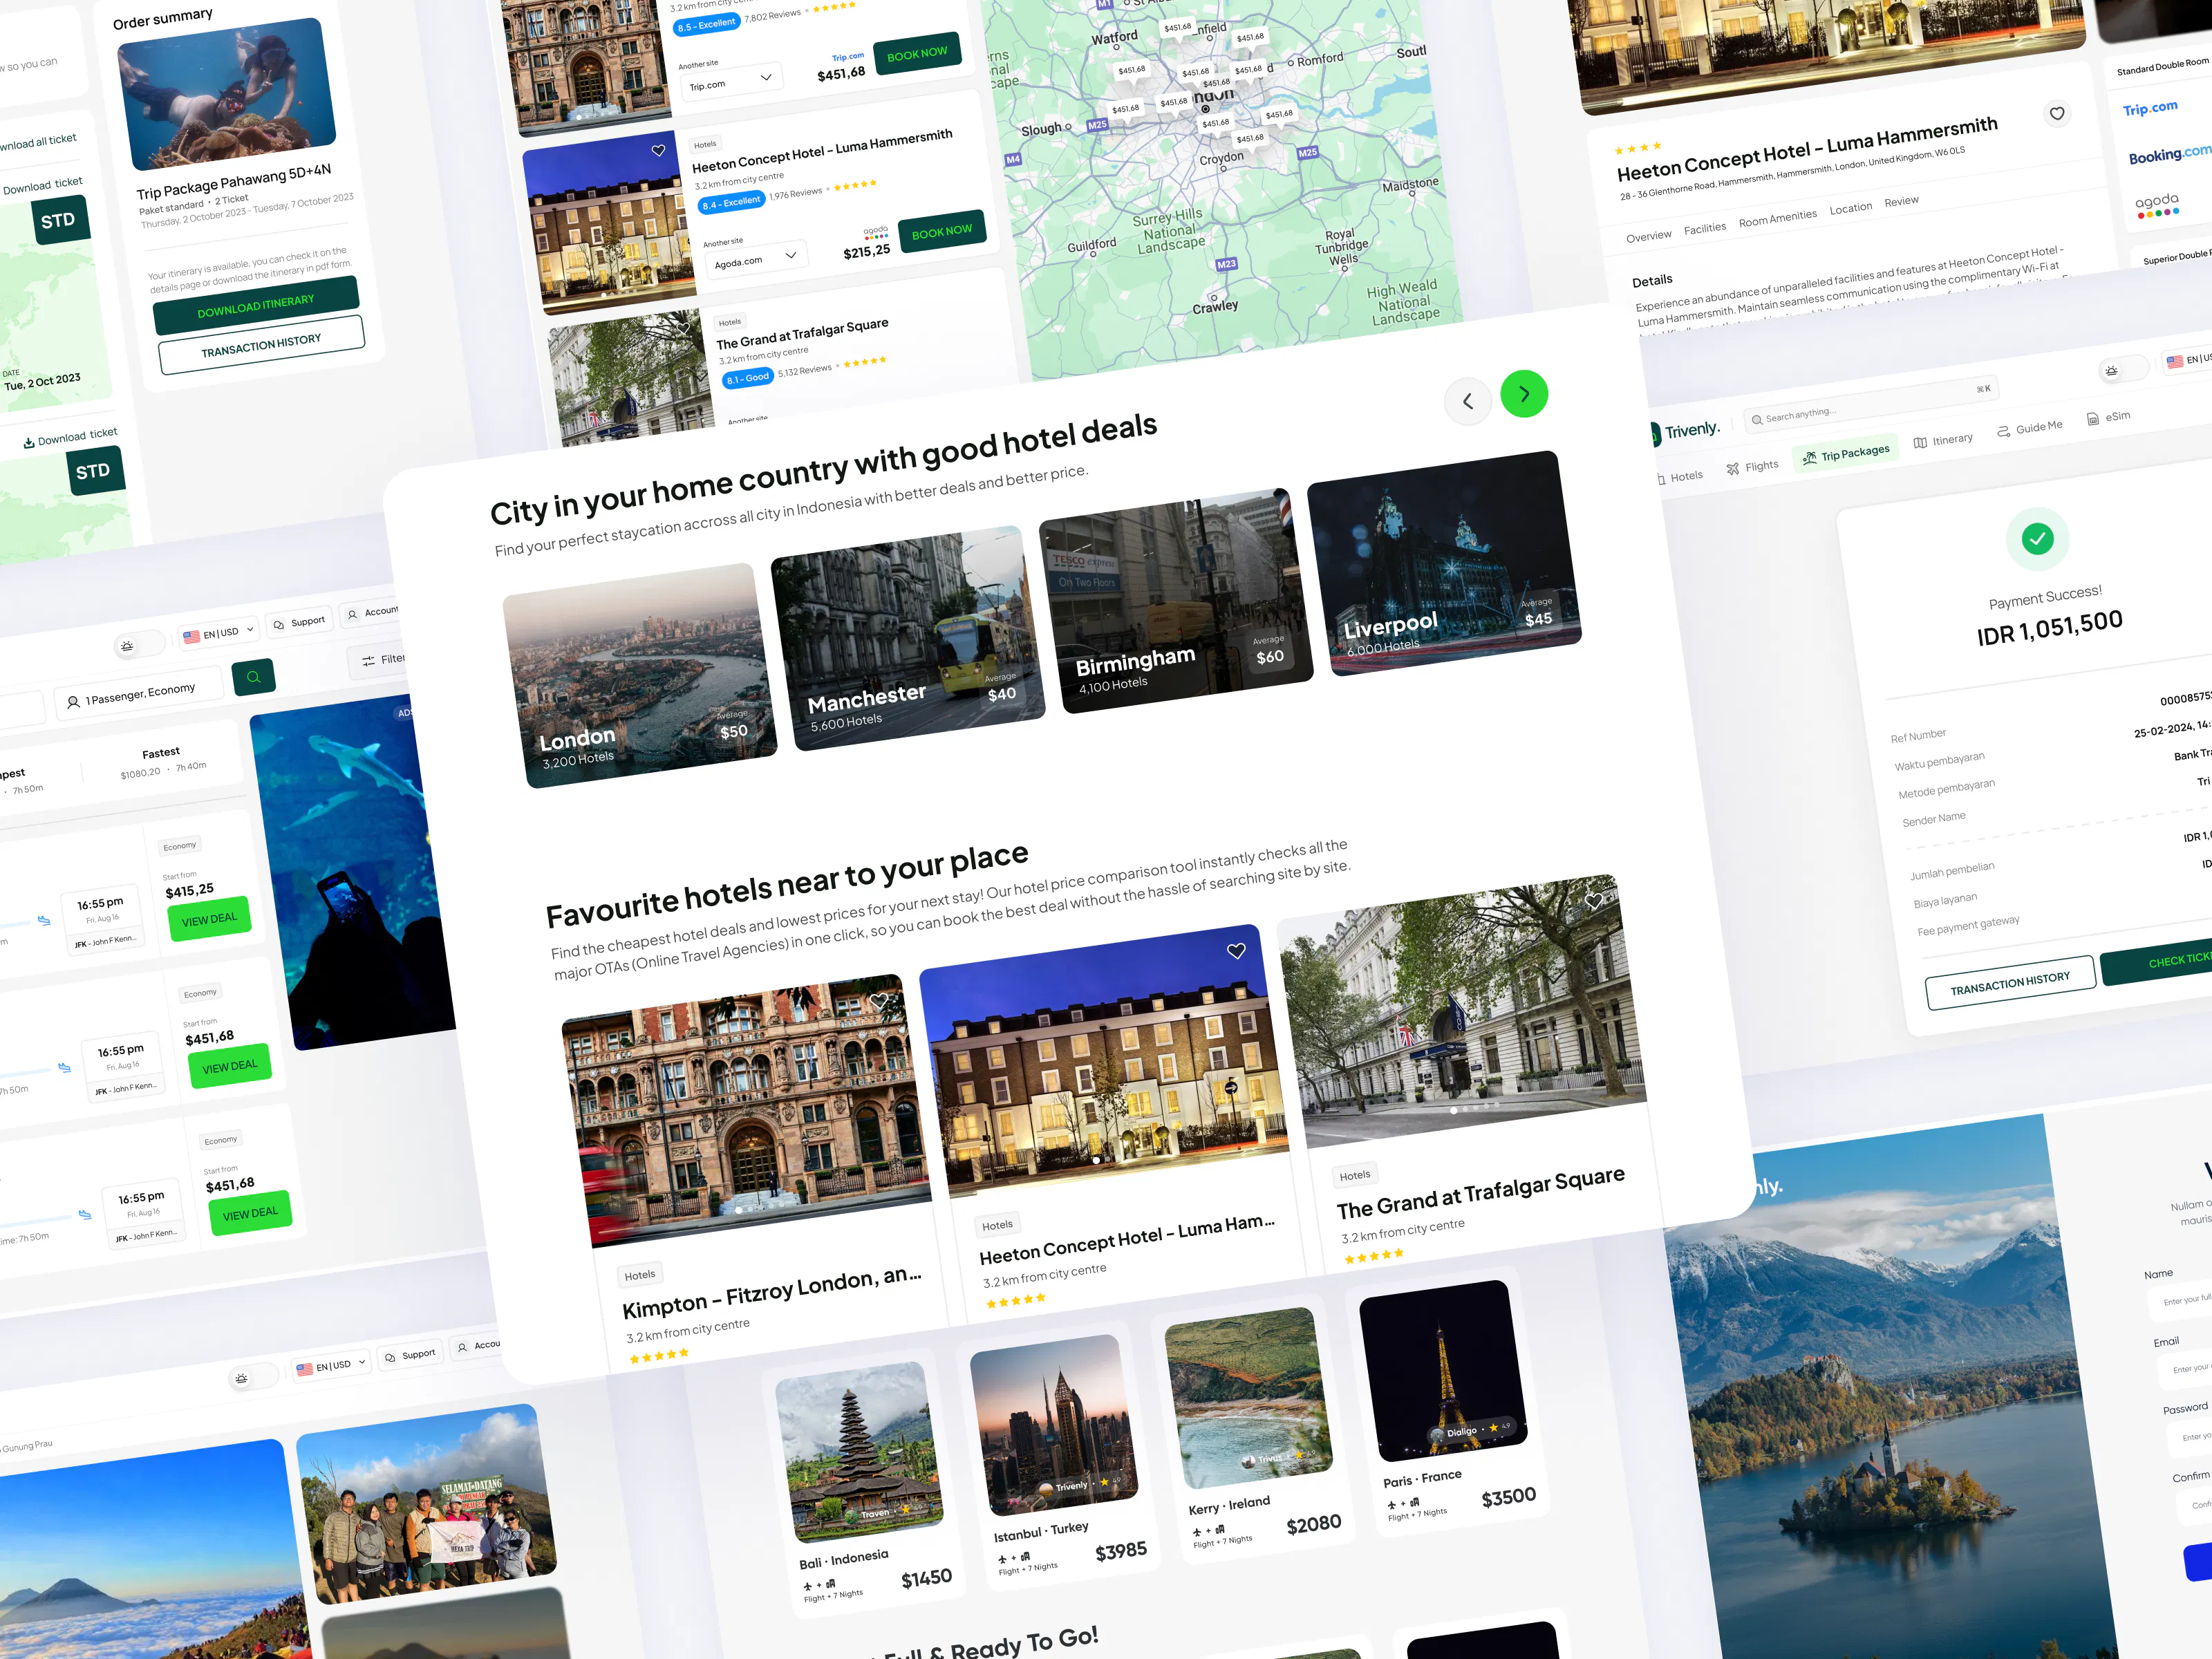Open the Birmingham city deal card
Screen dimensions: 2212x1659
[x=1176, y=601]
